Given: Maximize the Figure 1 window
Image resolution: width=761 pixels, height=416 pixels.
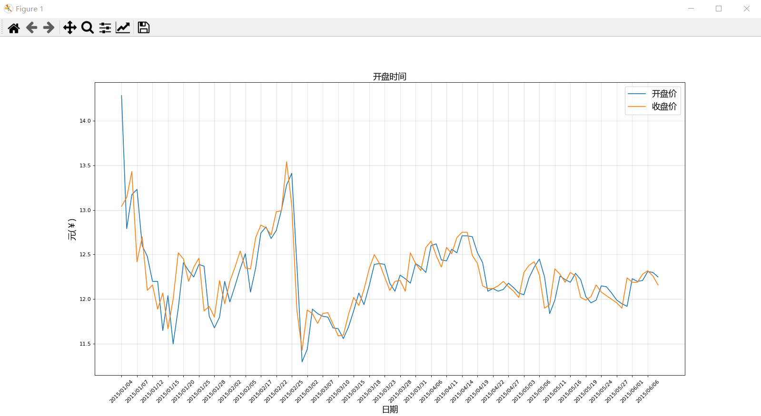Looking at the screenshot, I should (719, 9).
